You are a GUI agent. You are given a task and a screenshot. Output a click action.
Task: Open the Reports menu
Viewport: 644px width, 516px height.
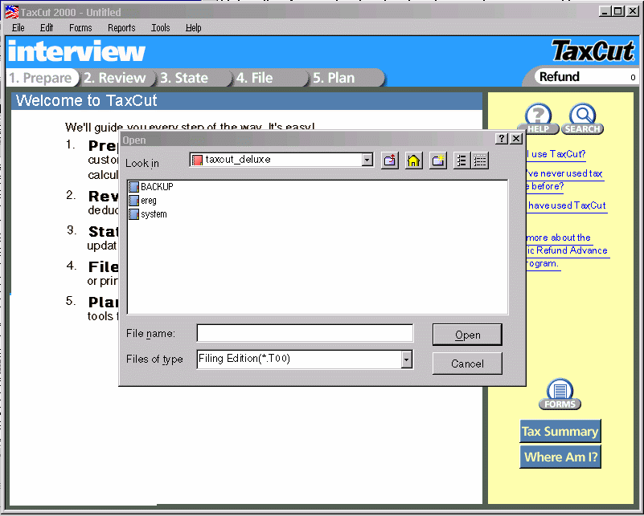pos(121,28)
